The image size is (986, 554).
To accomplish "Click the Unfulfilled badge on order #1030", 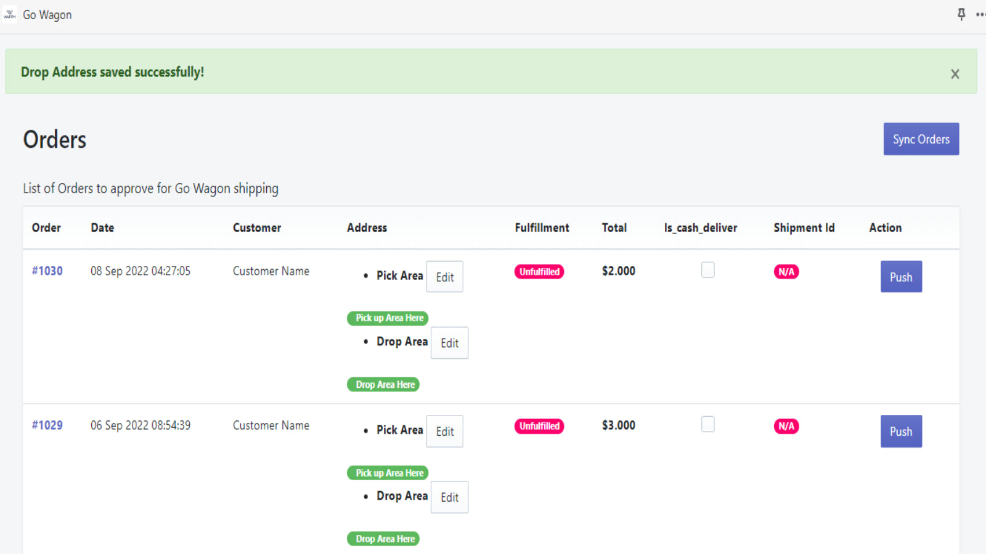I will pos(539,271).
